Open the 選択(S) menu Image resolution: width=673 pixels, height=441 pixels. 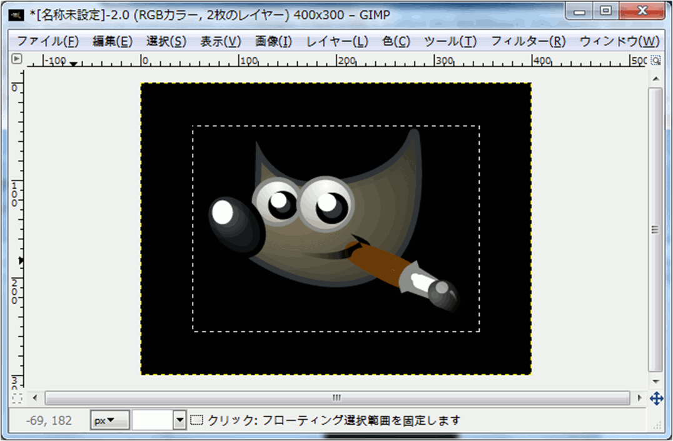click(166, 42)
